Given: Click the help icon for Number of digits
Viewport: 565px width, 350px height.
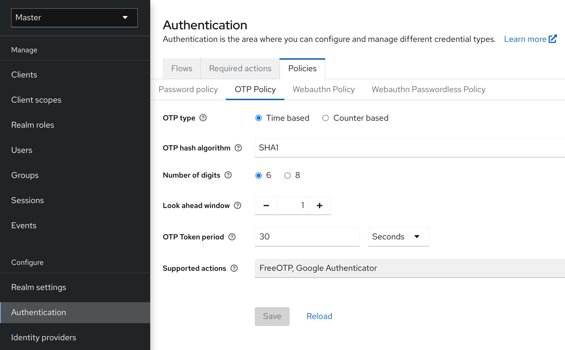Looking at the screenshot, I should [228, 175].
